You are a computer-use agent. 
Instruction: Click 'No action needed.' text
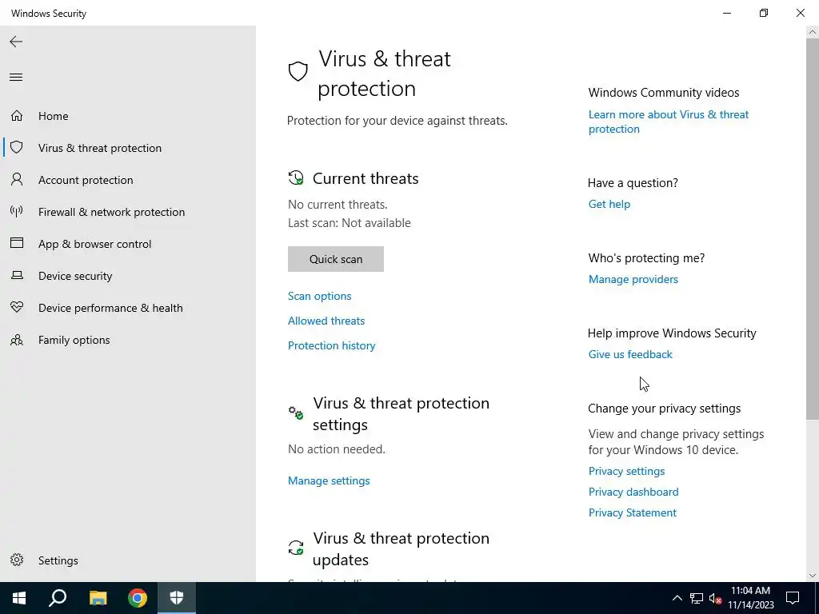point(337,449)
